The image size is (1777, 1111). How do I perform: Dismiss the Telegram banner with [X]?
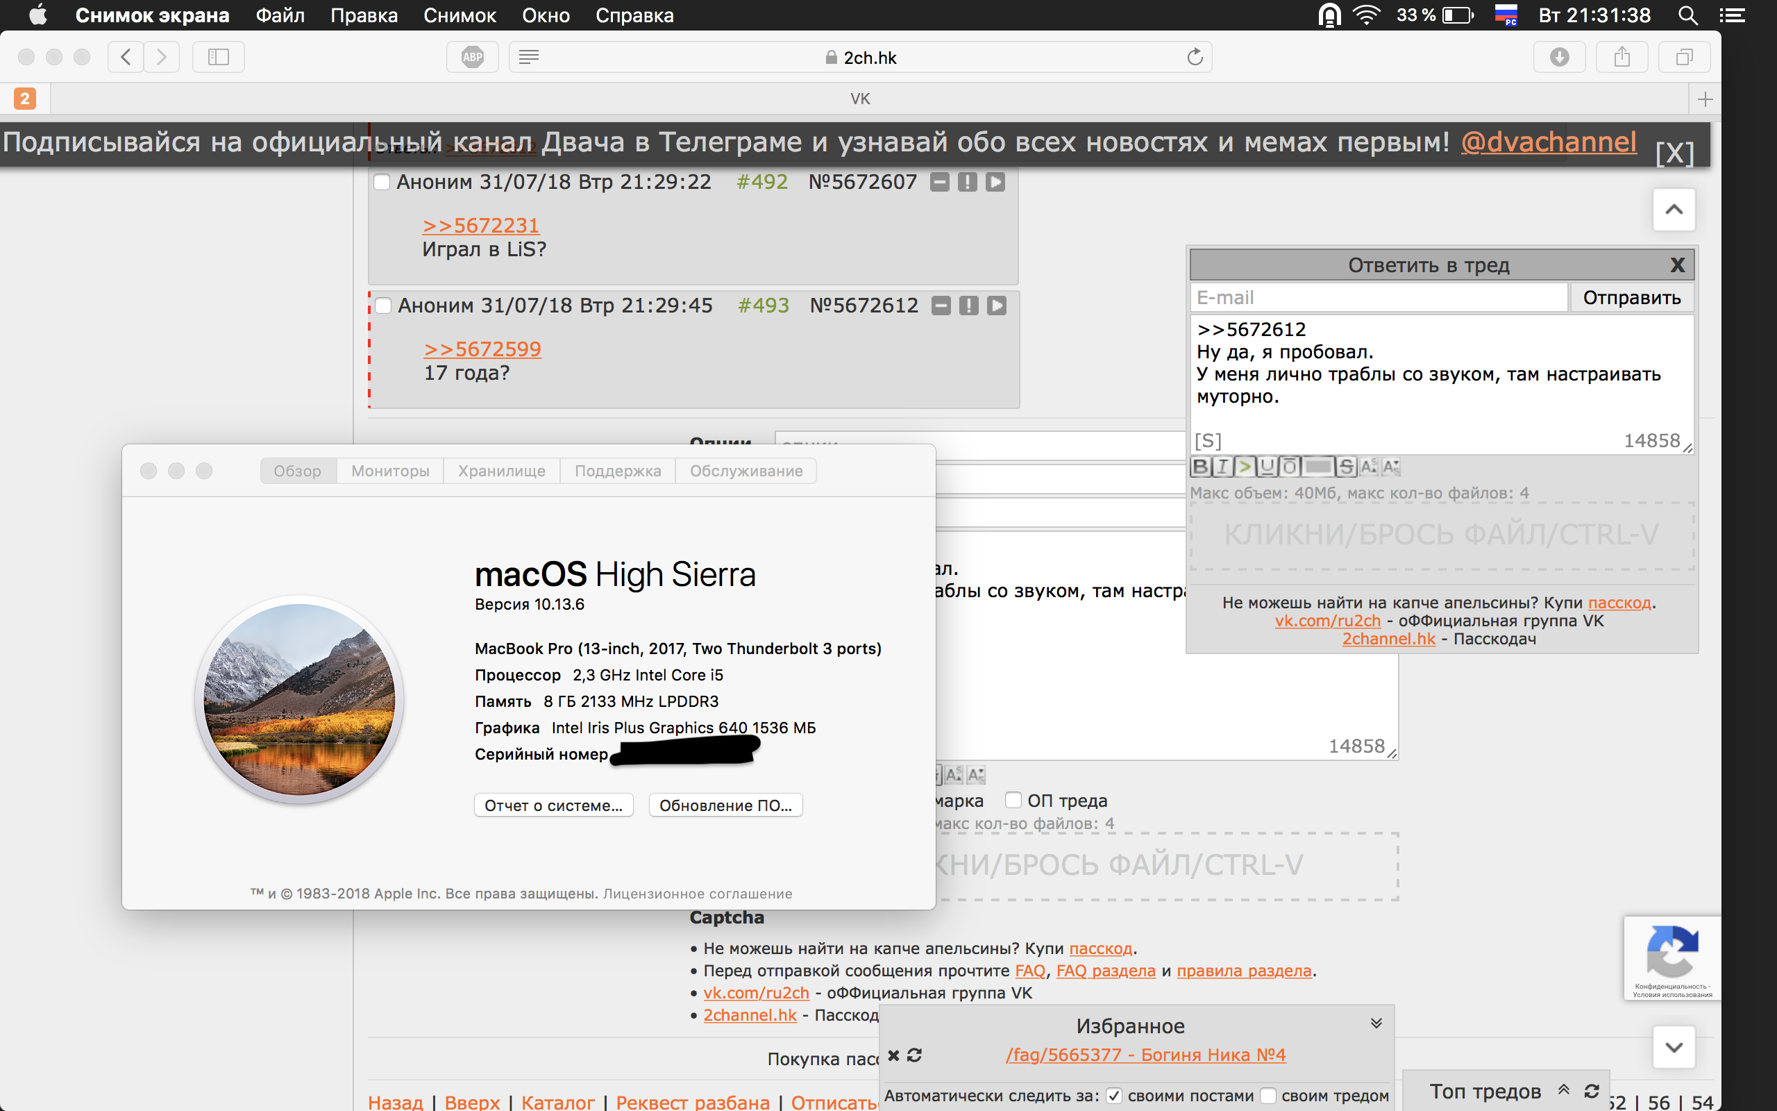pyautogui.click(x=1674, y=152)
